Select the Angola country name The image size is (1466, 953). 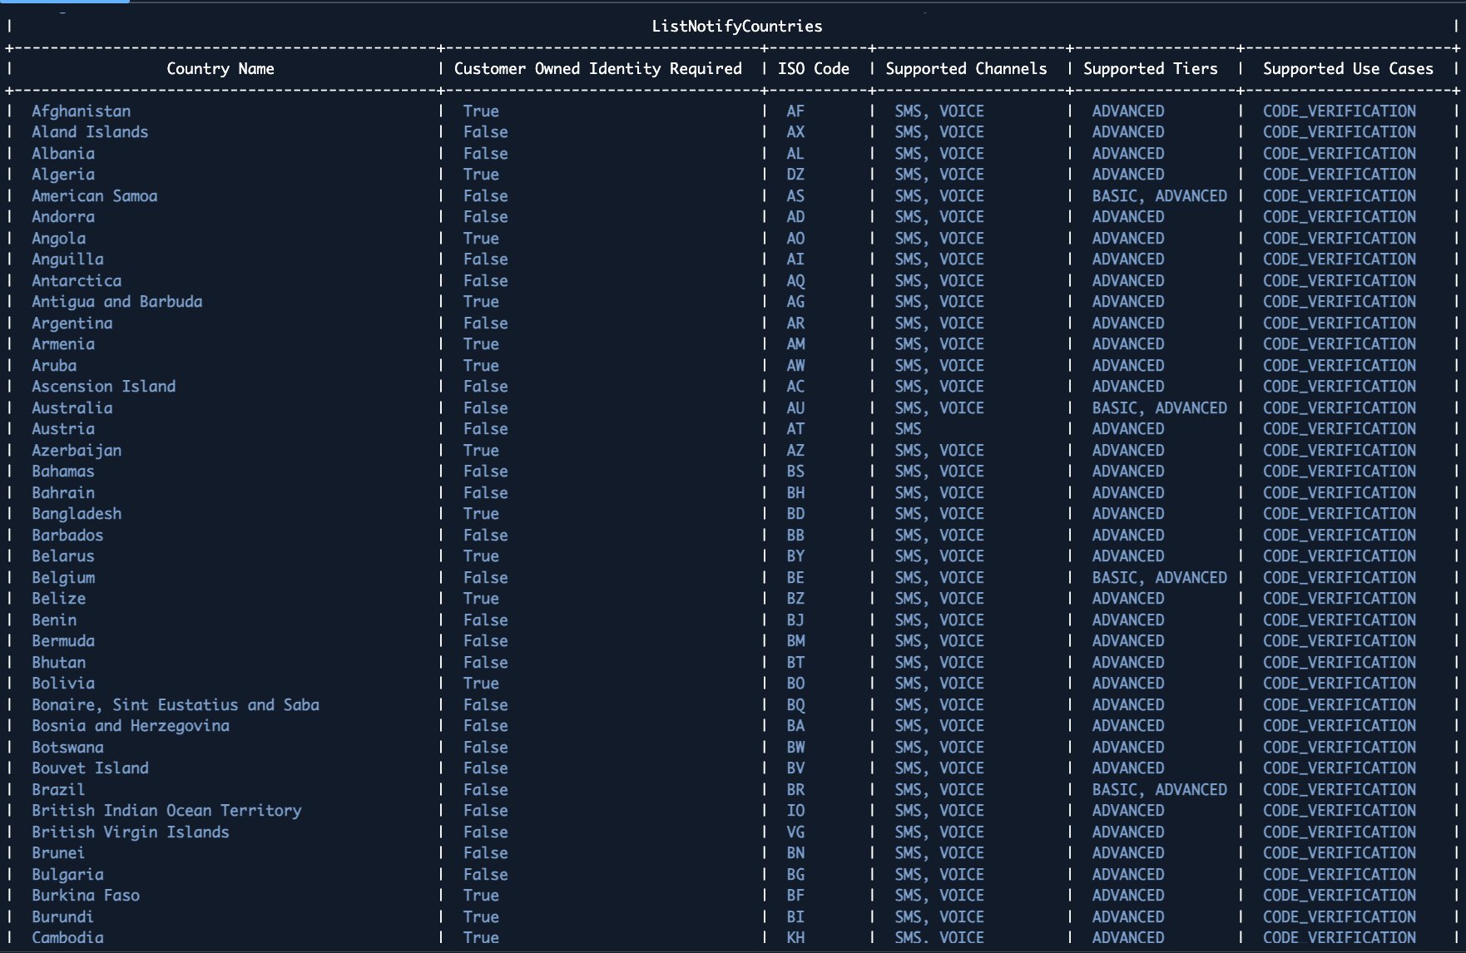(58, 238)
